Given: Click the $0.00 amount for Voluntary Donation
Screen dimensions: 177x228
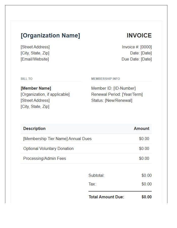Looking at the screenshot, I should point(144,149).
